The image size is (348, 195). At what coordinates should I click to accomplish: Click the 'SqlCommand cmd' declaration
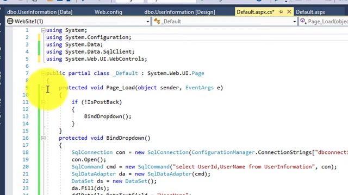click(94, 167)
